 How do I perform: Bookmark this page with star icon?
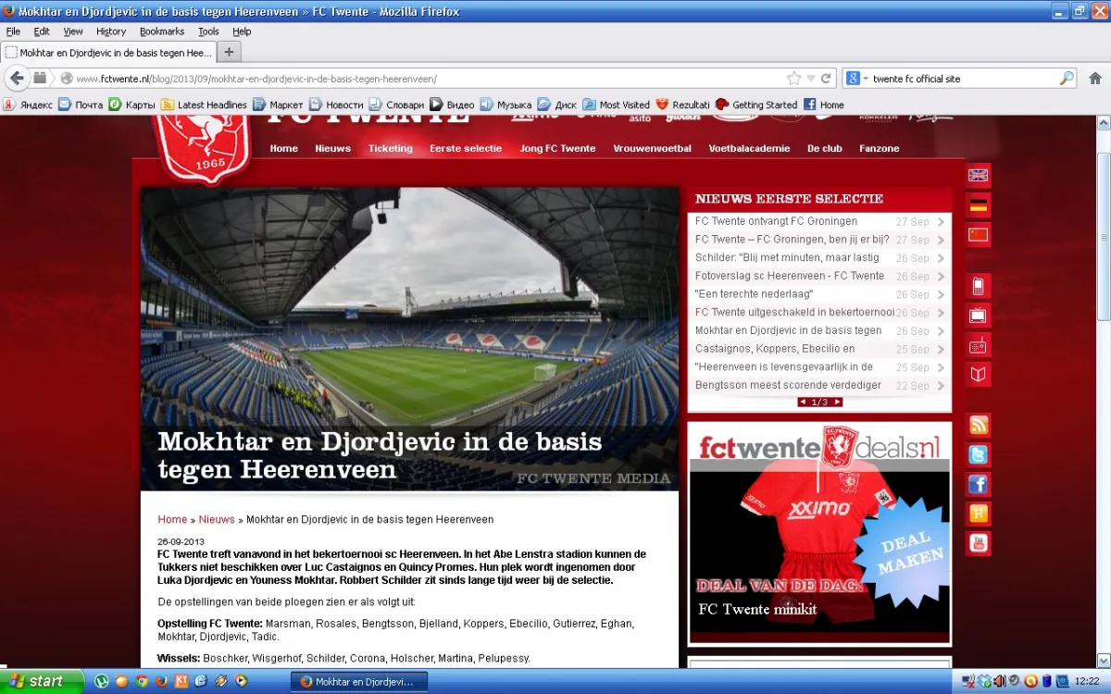(x=793, y=79)
